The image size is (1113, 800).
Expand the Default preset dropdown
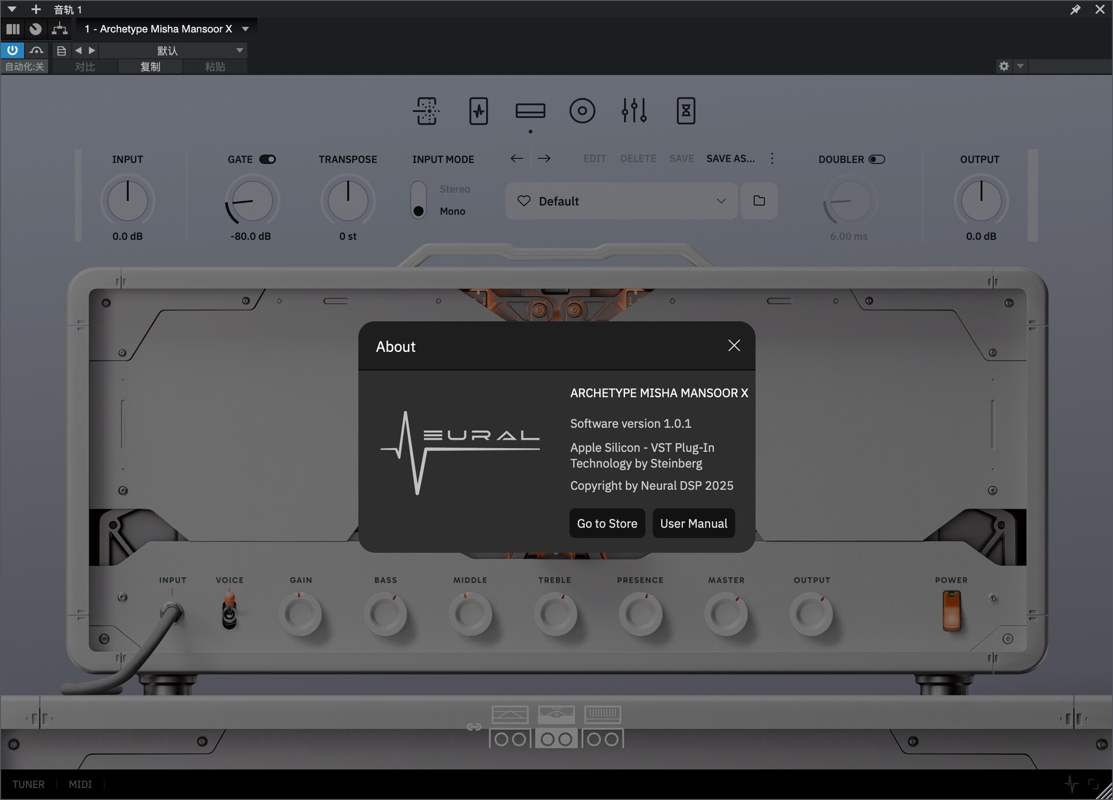click(x=721, y=201)
